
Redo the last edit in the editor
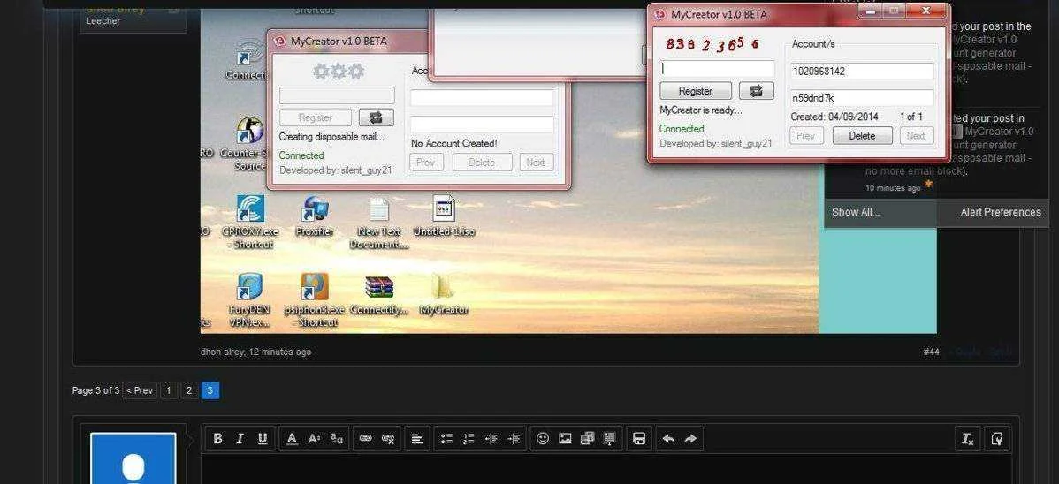click(690, 439)
